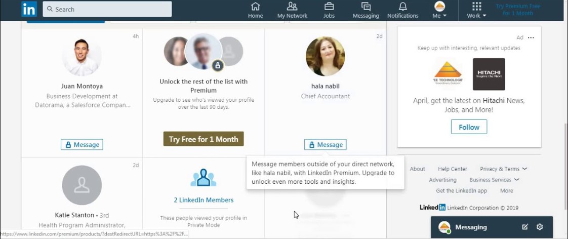This screenshot has height=239, width=568.
Task: Click Juan Montoya's Business Development headline
Action: pos(82,101)
